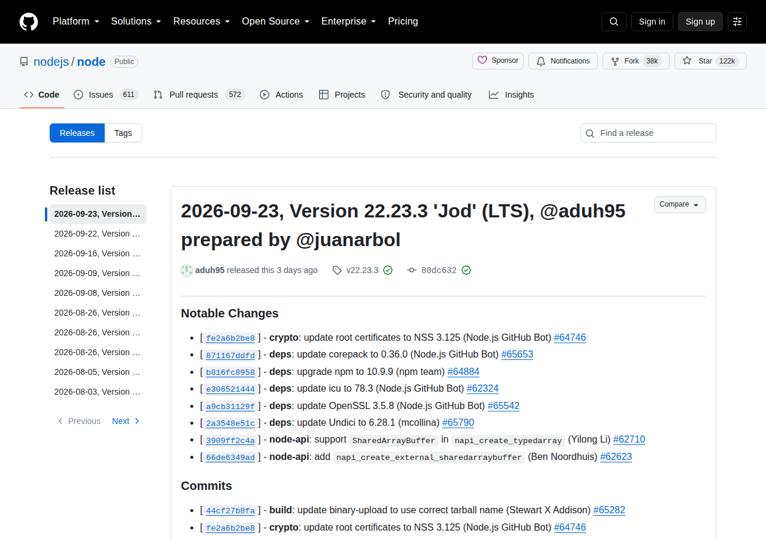This screenshot has width=766, height=539.
Task: Open the Insights tab
Action: (511, 95)
